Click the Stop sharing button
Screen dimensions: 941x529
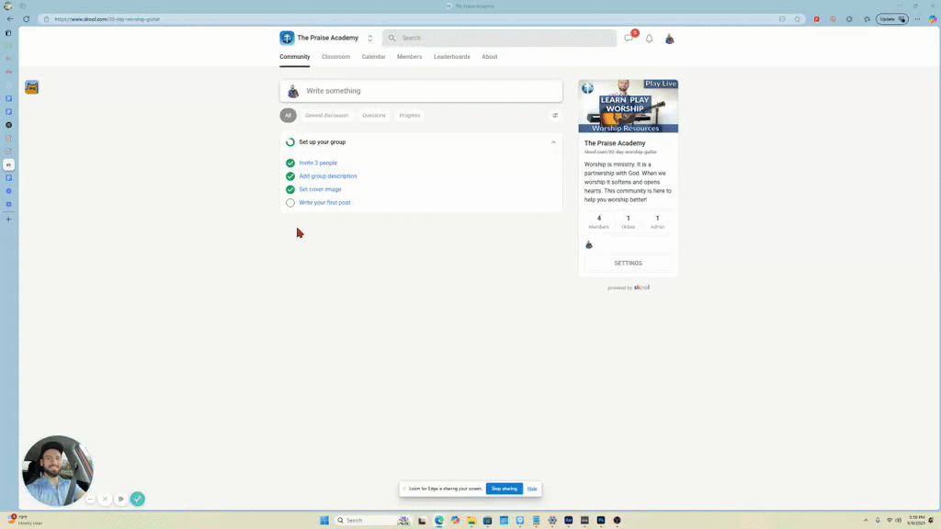(505, 489)
